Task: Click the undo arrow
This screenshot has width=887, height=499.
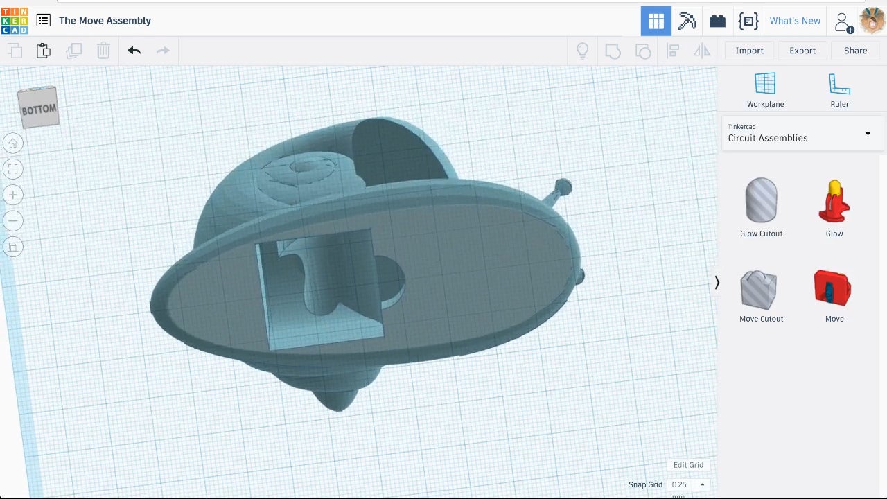Action: pos(134,51)
